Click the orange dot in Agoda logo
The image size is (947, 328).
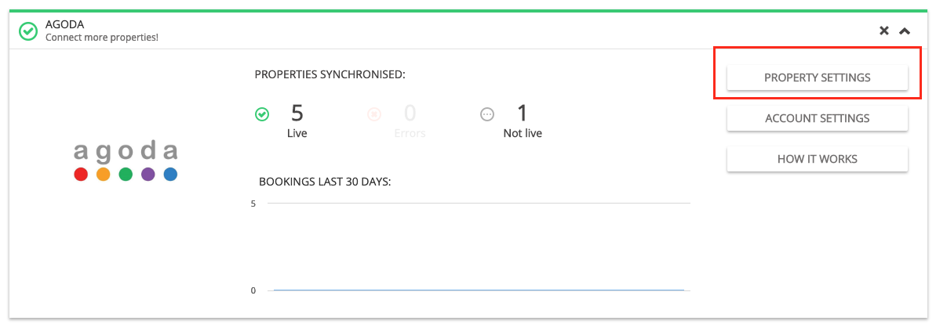(x=103, y=175)
